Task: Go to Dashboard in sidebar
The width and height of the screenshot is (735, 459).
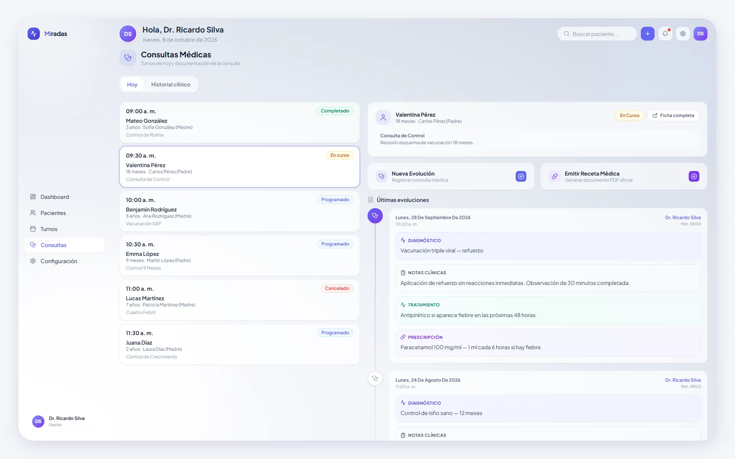Action: click(64, 197)
